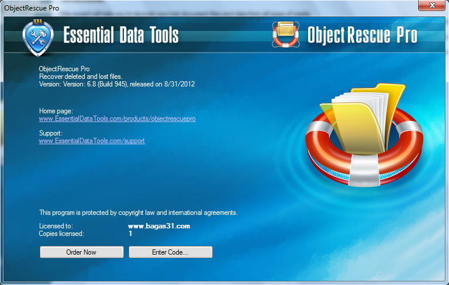Visit the EssentialDataTools support link

(92, 141)
